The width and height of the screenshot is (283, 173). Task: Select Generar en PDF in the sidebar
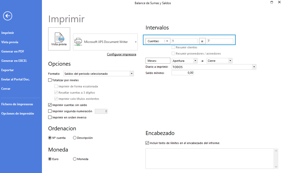(13, 51)
